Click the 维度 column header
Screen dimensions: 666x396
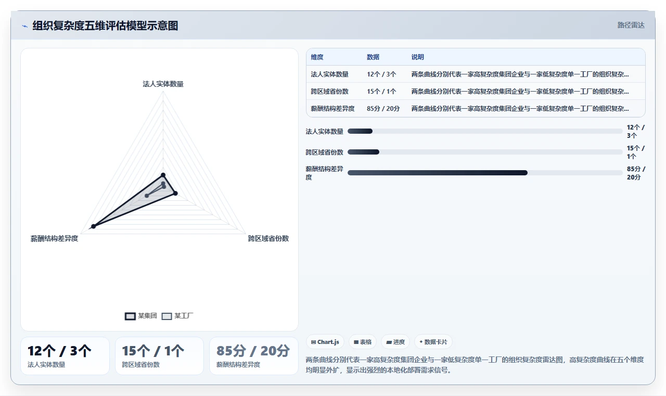[317, 57]
